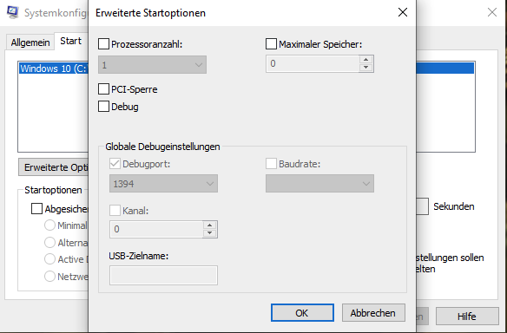Click the USB-Zielname text field
The image size is (507, 333).
click(163, 275)
